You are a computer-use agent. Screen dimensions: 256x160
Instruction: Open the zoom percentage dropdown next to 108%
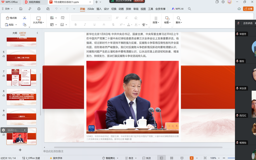coord(219,158)
